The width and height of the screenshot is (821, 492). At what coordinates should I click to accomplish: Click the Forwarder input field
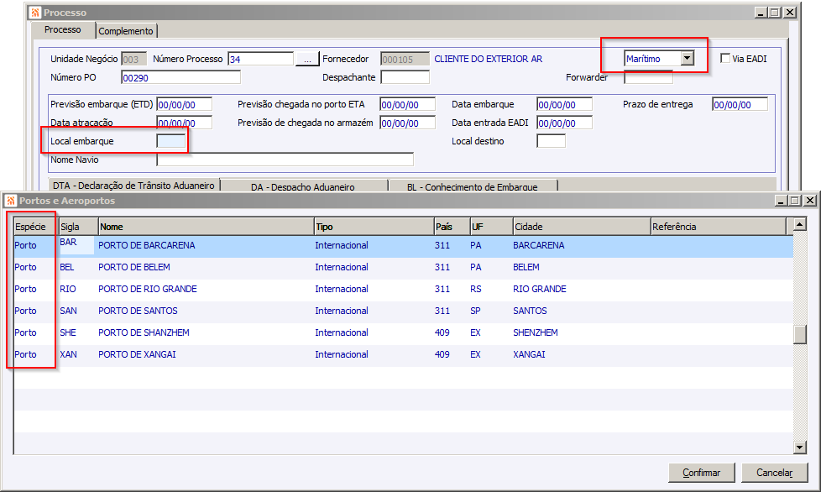click(648, 77)
